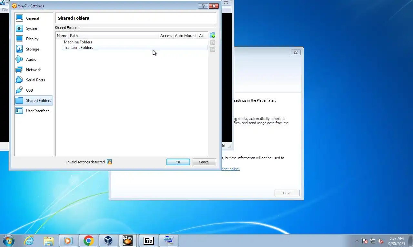Open the online link in background wizard

(231, 169)
